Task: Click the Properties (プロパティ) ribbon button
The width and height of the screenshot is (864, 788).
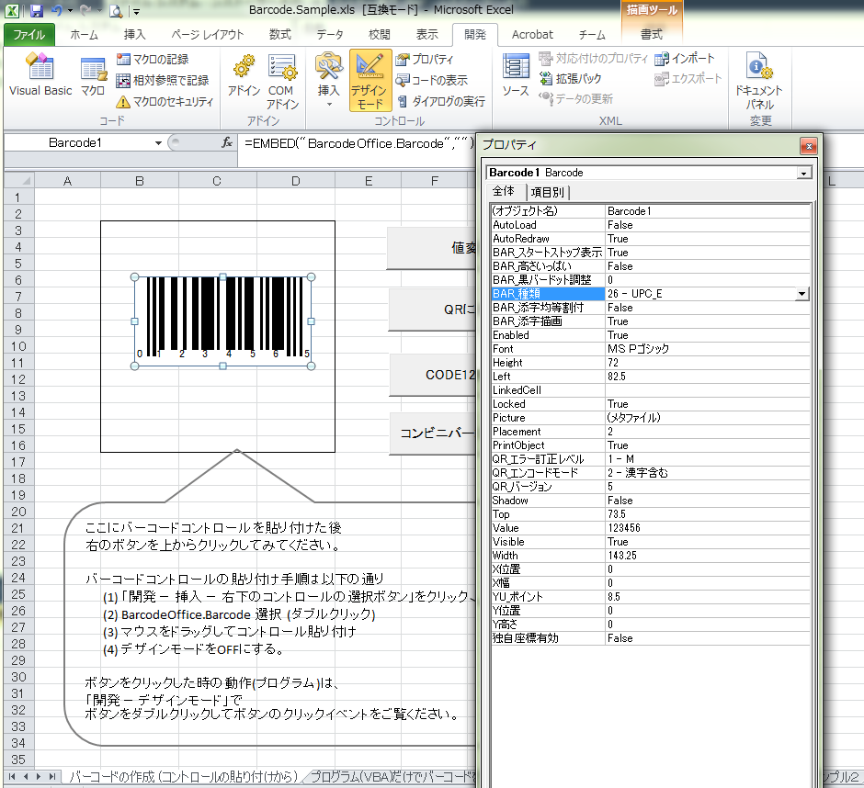Action: point(425,60)
